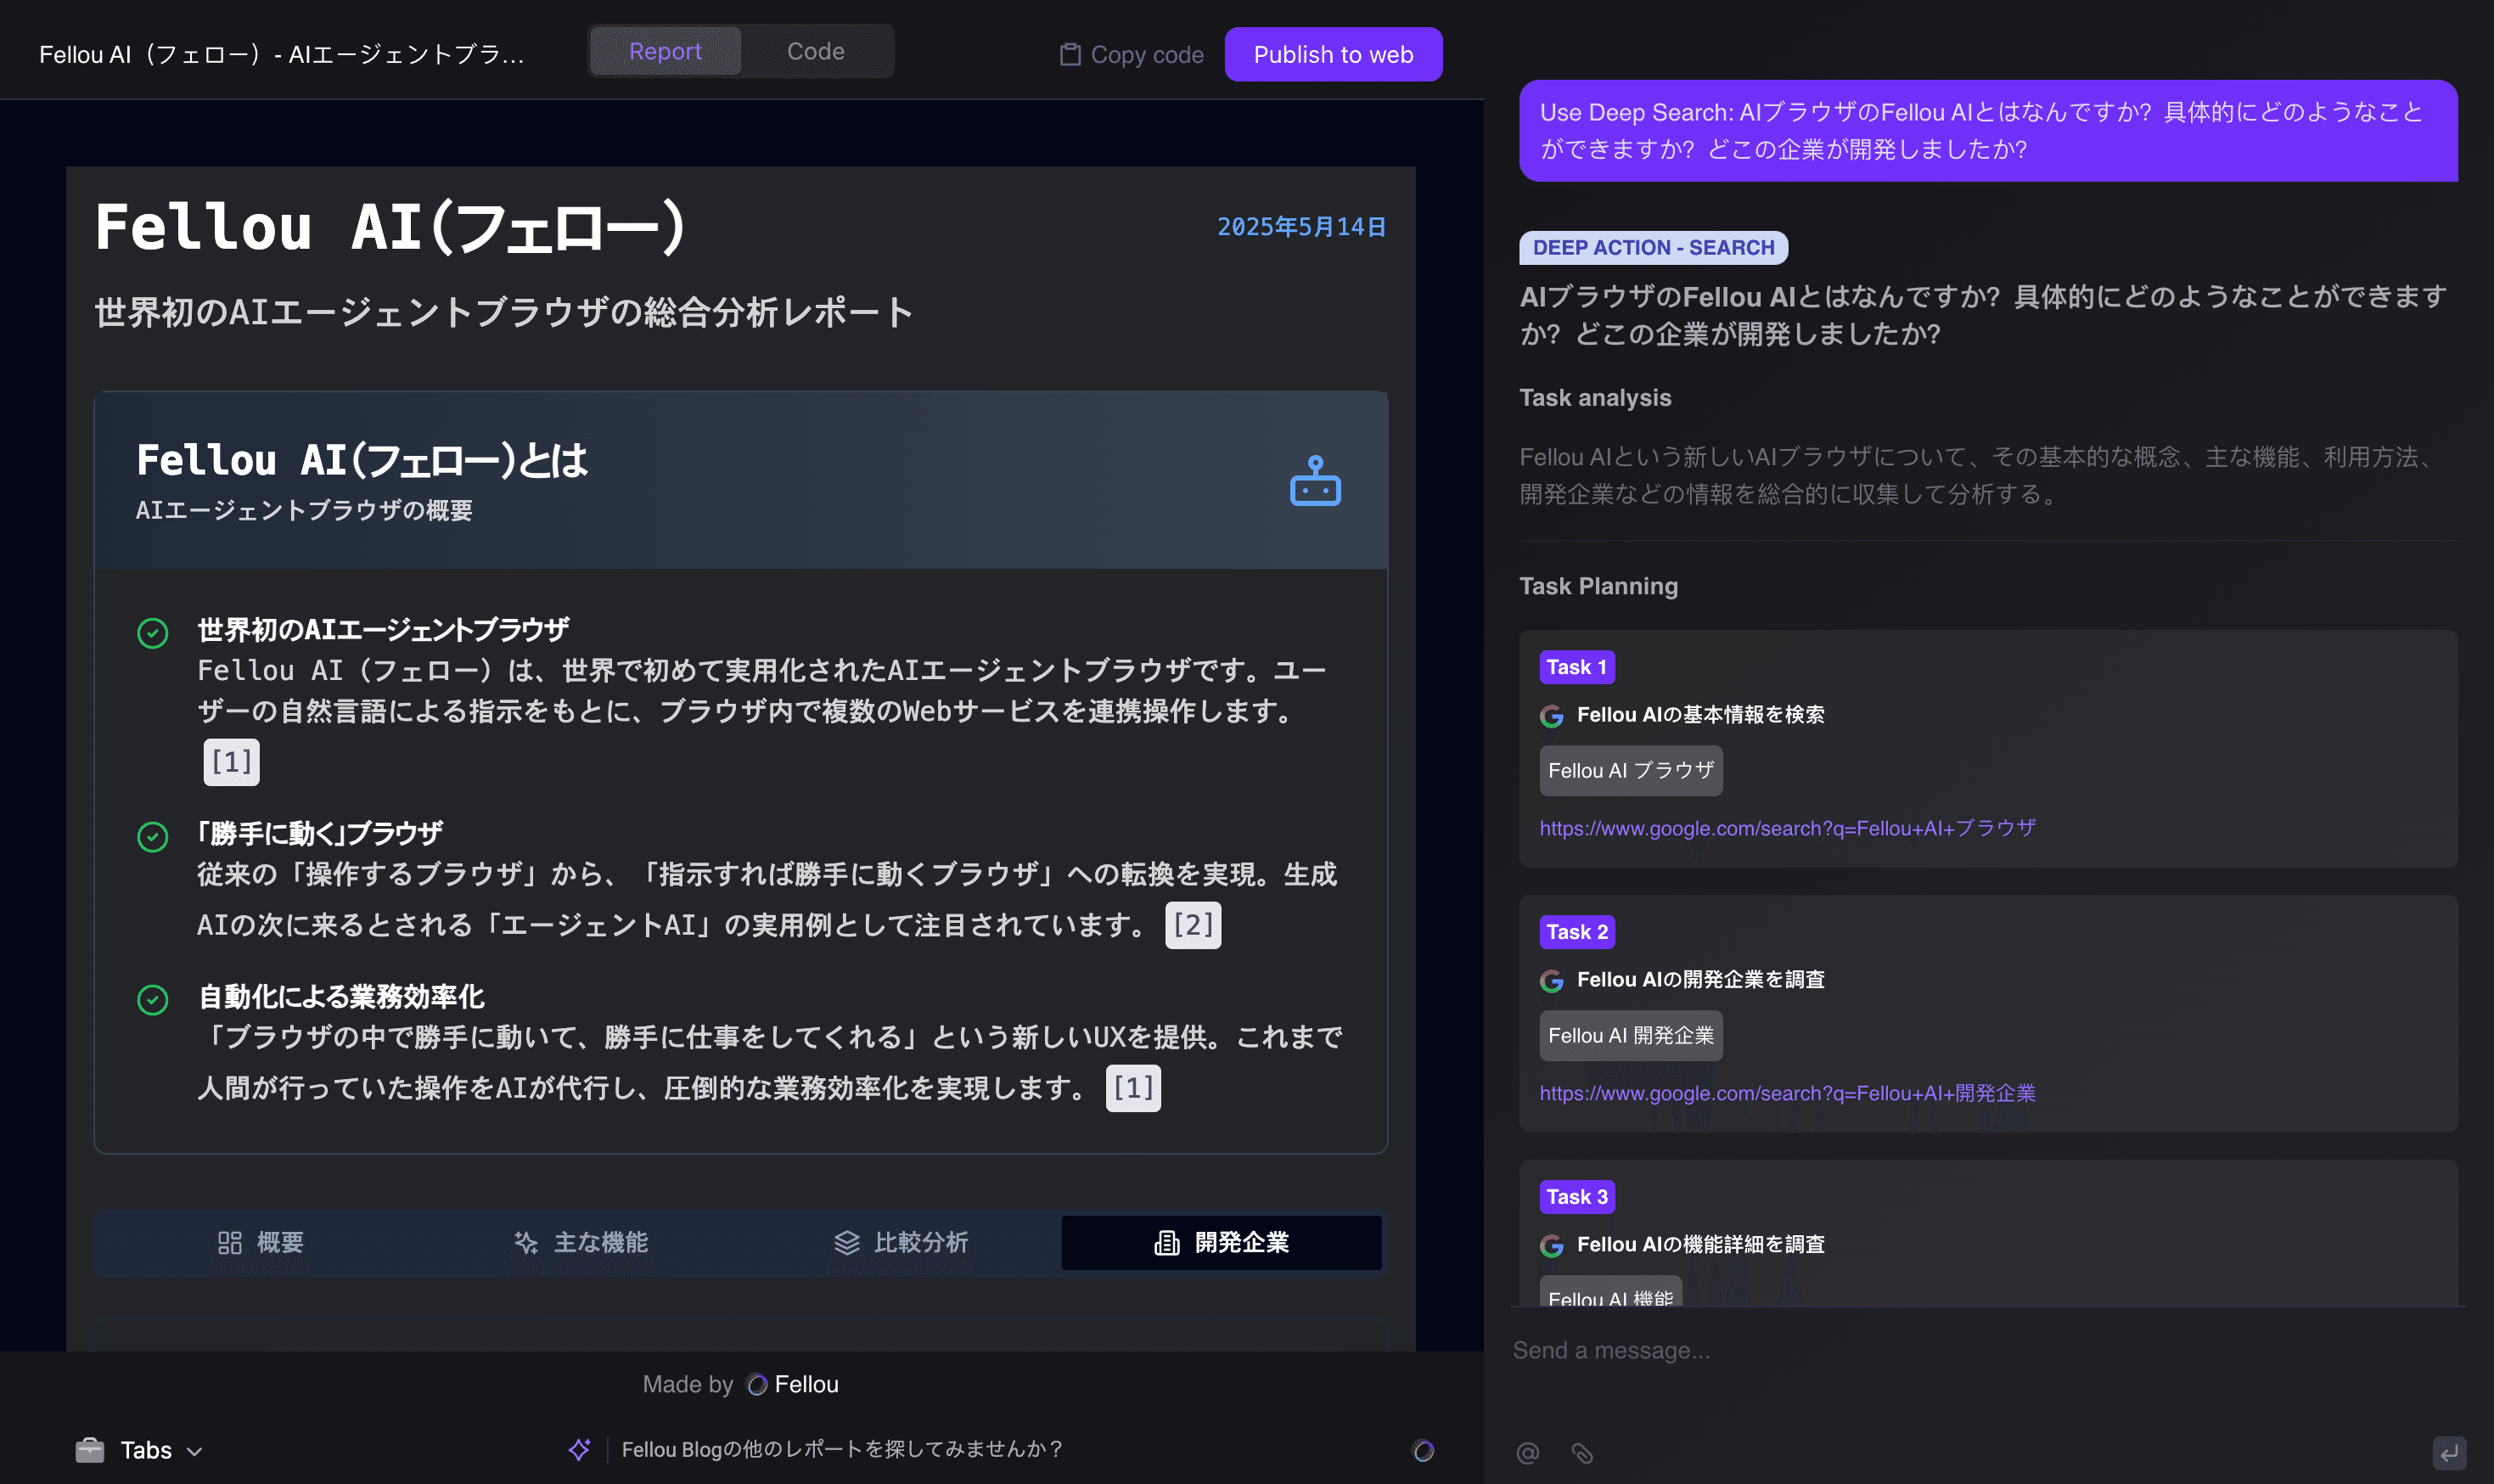
Task: Click the robot icon in overview header
Action: (1314, 481)
